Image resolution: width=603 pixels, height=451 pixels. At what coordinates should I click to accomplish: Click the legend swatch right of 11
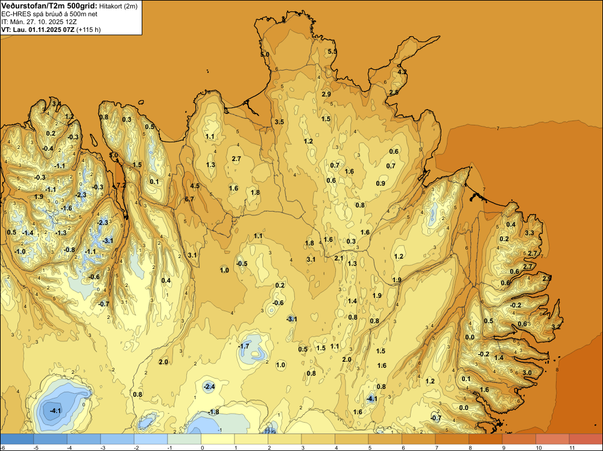(586, 439)
